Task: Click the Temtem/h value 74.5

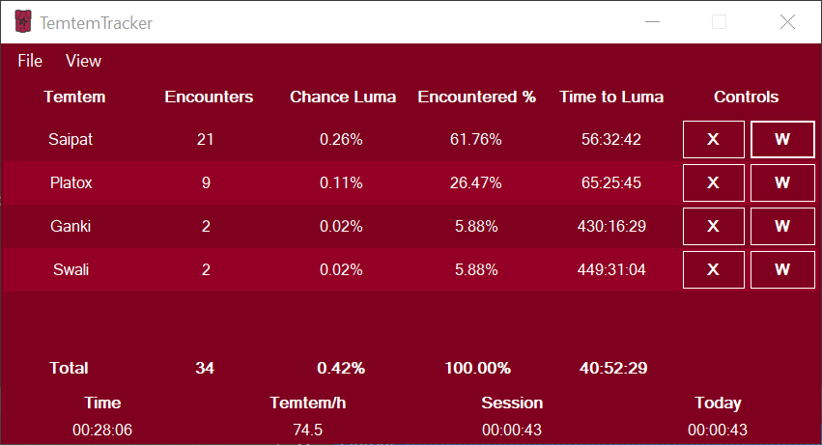Action: (x=308, y=430)
